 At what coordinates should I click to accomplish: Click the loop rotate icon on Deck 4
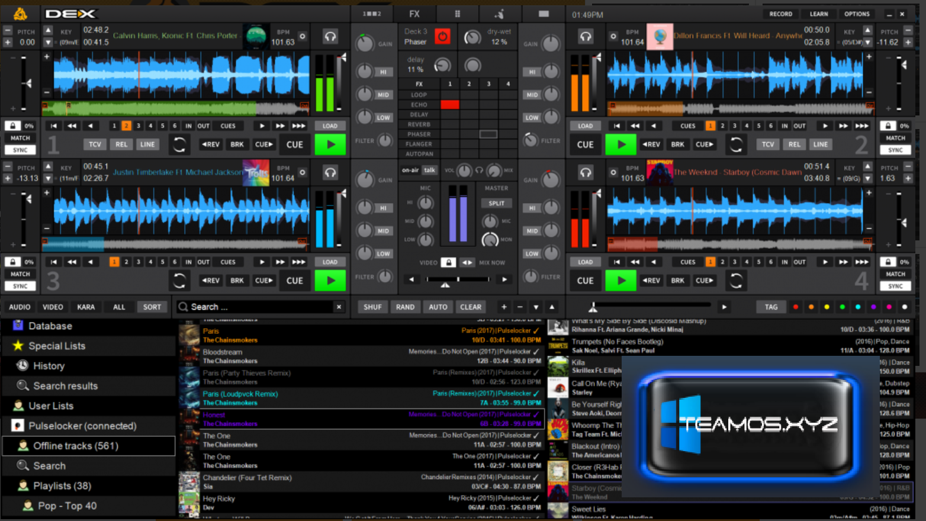tap(736, 281)
